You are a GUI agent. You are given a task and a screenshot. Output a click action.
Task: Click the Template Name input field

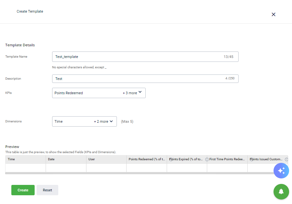click(145, 57)
